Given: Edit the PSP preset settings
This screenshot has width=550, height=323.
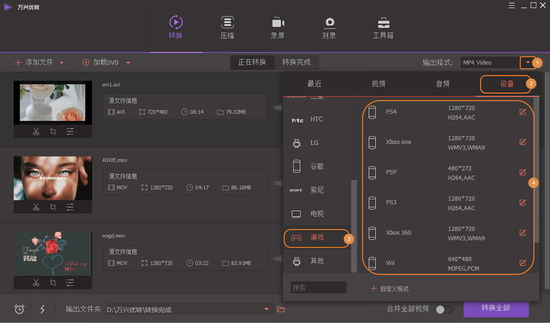Looking at the screenshot, I should (523, 172).
